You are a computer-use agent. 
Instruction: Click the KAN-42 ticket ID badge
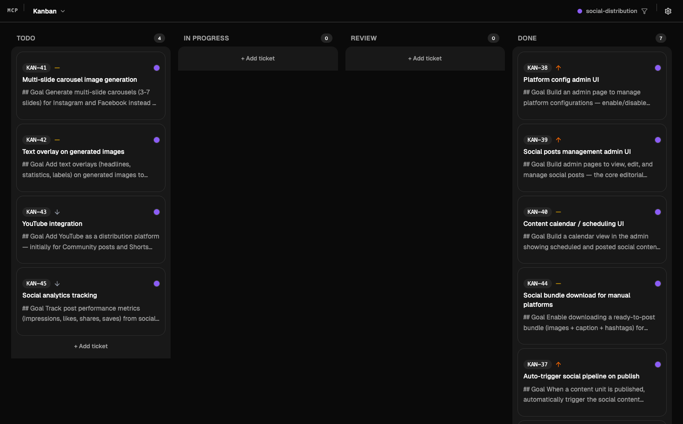(36, 140)
